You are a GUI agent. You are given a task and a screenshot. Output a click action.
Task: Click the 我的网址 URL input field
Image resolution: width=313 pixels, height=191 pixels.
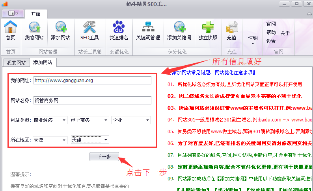pos(92,81)
